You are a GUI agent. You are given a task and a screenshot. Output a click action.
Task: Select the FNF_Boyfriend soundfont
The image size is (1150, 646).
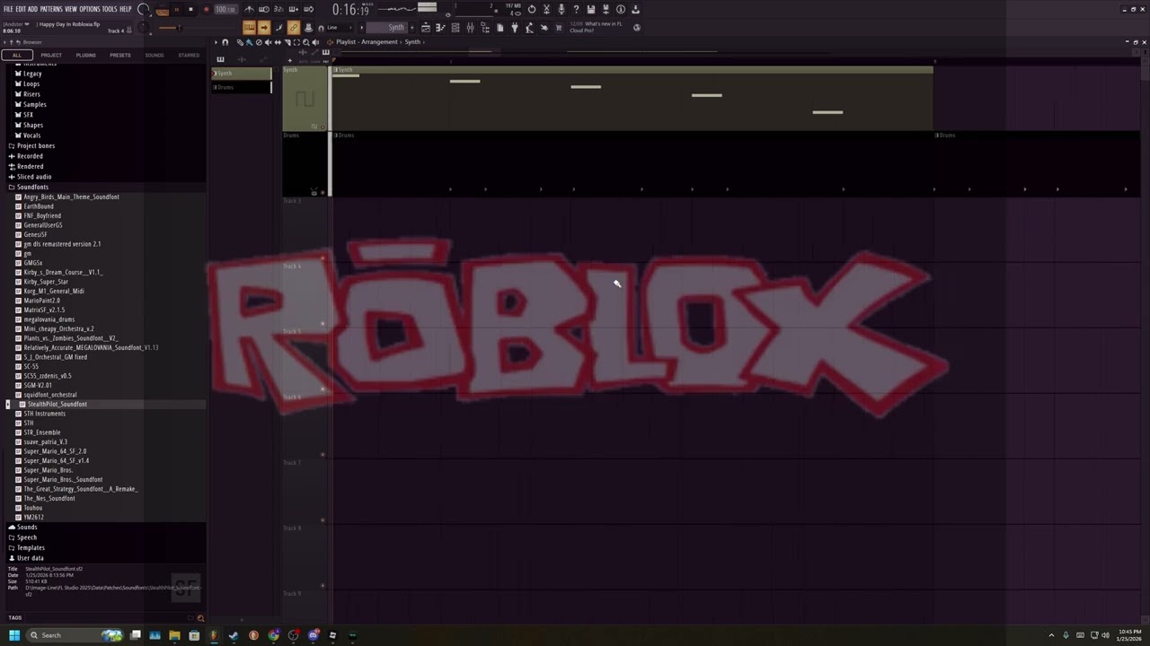[x=42, y=215]
